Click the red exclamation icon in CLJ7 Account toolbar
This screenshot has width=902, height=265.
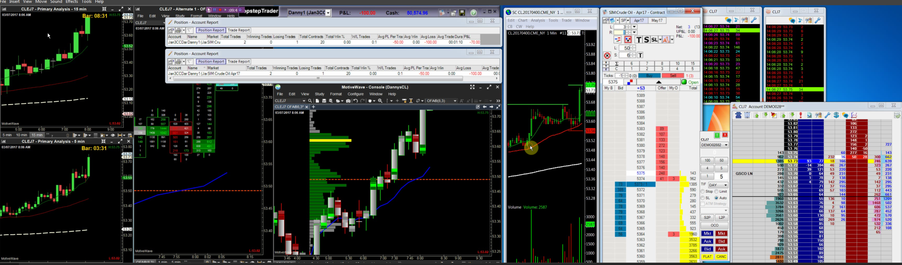800,115
